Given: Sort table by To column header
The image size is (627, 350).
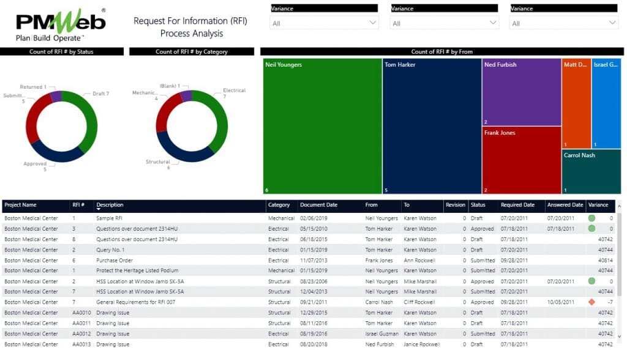Looking at the screenshot, I should (407, 204).
